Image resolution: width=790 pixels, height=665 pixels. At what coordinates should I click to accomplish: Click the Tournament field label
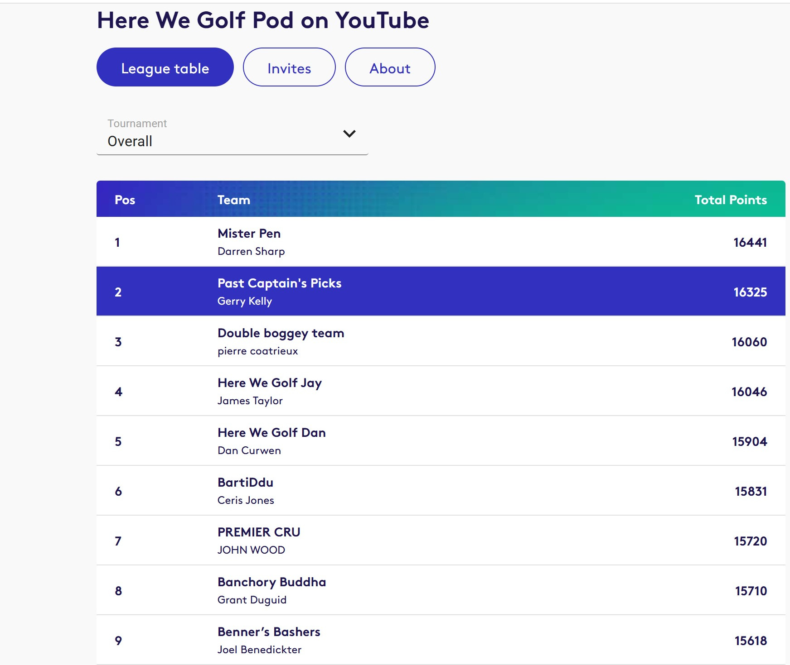(137, 124)
